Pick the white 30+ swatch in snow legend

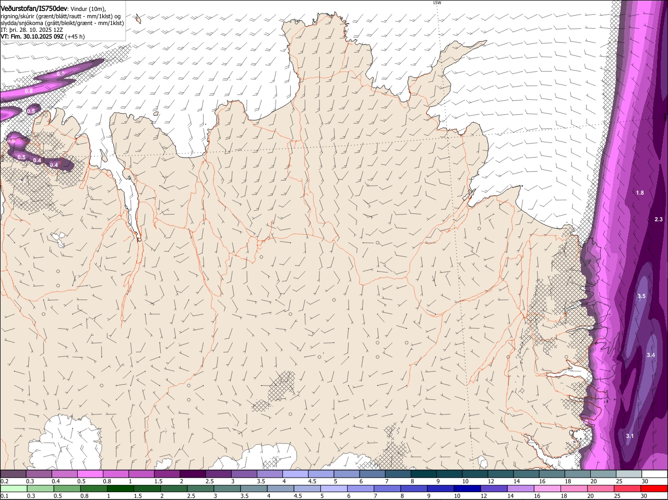tap(654, 473)
